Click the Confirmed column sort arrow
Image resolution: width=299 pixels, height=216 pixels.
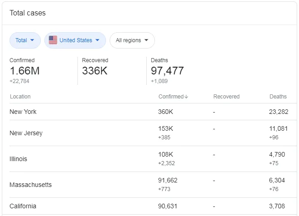point(186,97)
